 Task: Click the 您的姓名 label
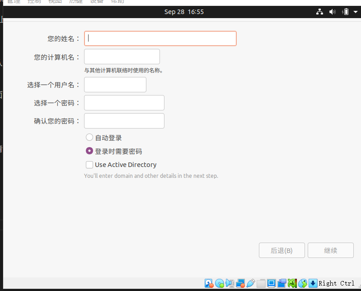64,38
